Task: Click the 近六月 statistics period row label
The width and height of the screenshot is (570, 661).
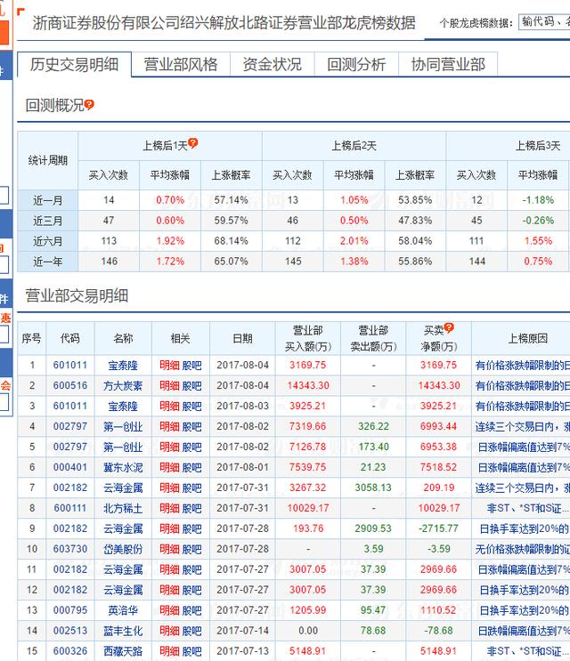Action: click(x=48, y=241)
